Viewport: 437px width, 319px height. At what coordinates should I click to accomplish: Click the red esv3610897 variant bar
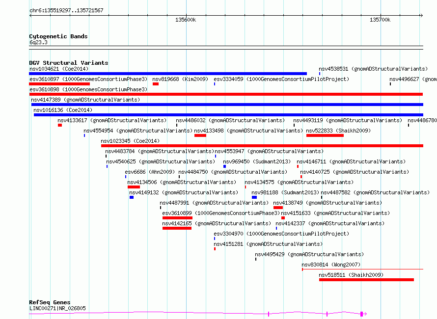pyautogui.click(x=59, y=84)
